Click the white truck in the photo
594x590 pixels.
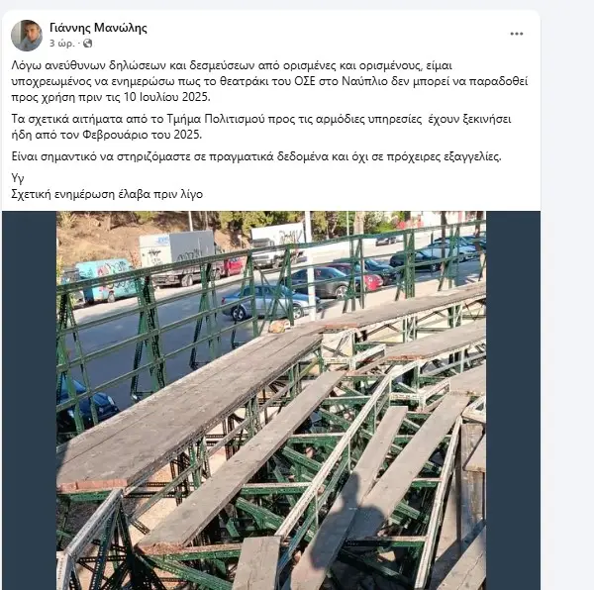pos(176,254)
